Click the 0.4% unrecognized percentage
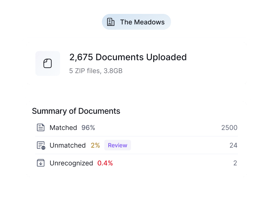The image size is (273, 201). pos(105,163)
